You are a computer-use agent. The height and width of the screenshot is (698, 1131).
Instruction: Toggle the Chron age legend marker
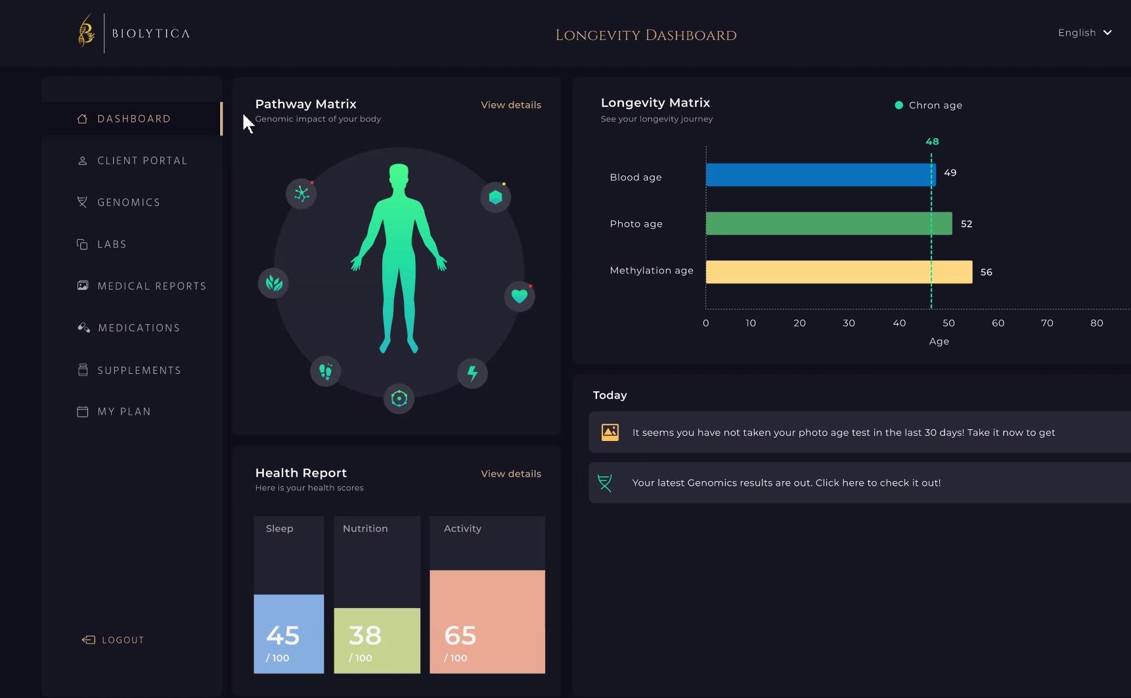click(x=899, y=105)
